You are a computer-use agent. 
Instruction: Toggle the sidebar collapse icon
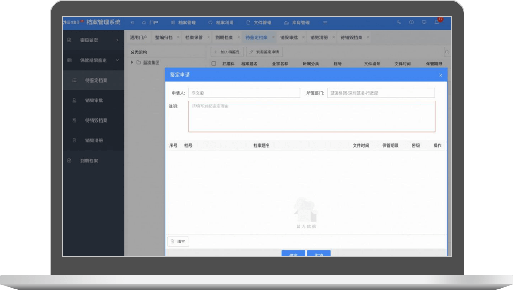133,23
